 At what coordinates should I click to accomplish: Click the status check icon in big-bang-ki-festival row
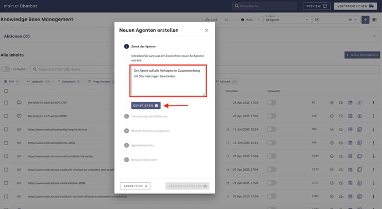click(331, 130)
